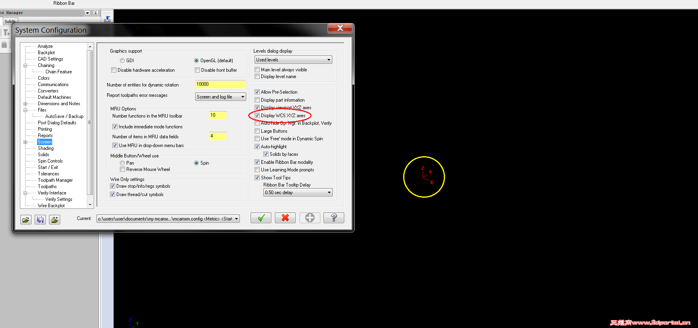Enable the Large Buttons option

pos(257,131)
